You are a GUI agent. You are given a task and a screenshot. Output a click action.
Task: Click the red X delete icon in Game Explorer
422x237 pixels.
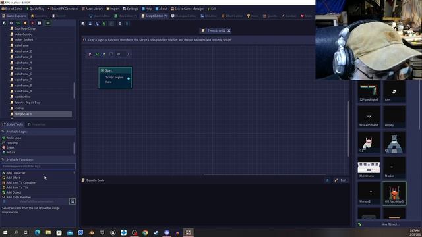coord(32,24)
